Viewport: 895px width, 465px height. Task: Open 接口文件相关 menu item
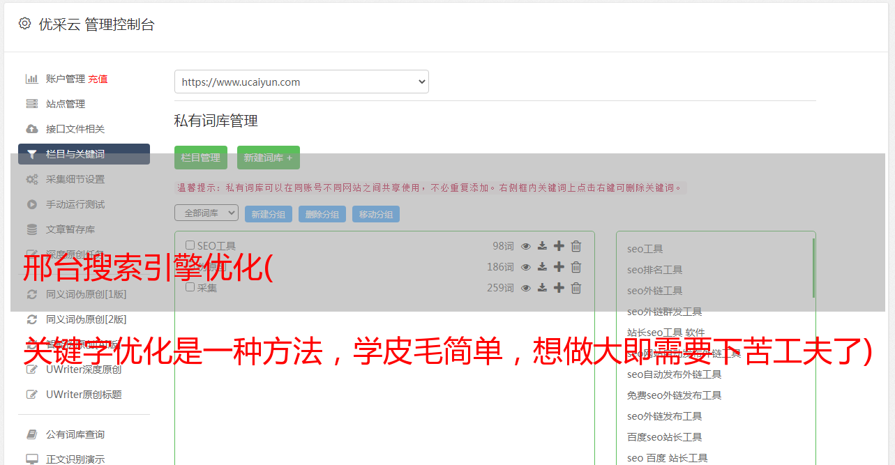(x=75, y=129)
